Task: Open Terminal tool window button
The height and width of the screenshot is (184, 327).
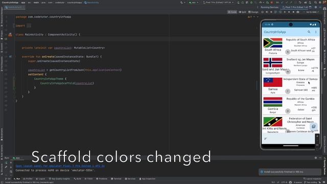Action: pyautogui.click(x=116, y=179)
